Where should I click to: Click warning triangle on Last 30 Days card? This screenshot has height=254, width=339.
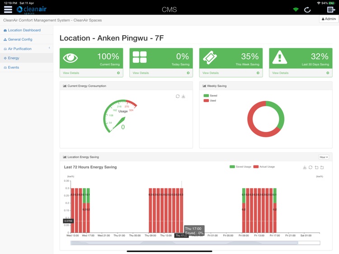[279, 57]
